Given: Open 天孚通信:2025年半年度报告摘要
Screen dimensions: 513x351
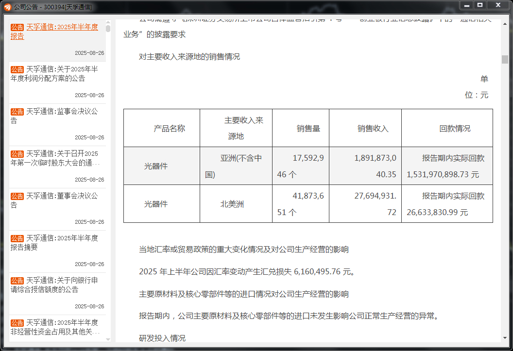Looking at the screenshot, I should pyautogui.click(x=54, y=243).
